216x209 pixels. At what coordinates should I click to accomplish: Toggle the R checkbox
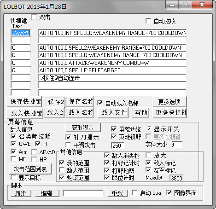(38, 144)
